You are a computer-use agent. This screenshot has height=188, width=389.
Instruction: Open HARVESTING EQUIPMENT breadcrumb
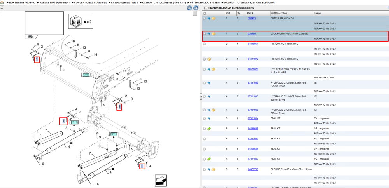pos(54,2)
